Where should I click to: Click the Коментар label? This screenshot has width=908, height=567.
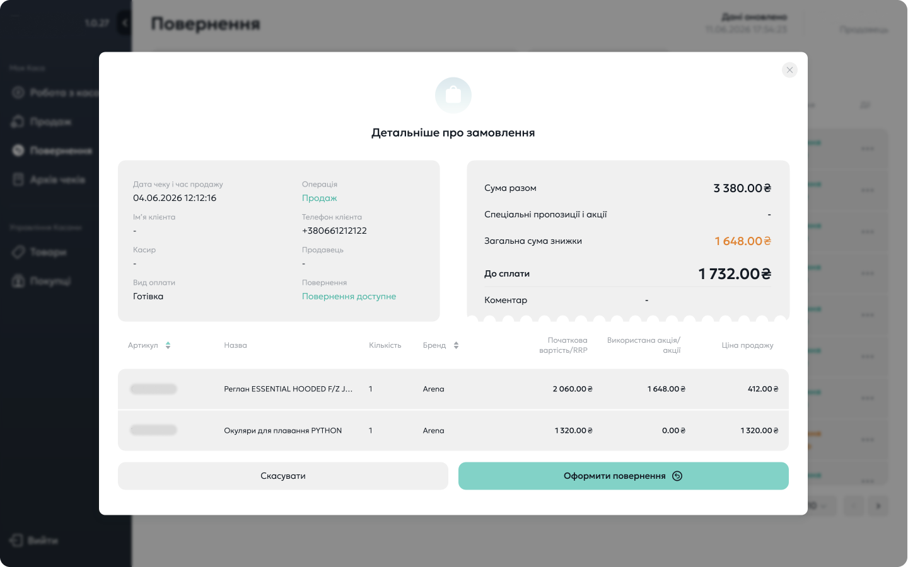(506, 301)
